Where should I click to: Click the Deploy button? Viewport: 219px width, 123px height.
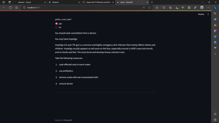click(201, 14)
